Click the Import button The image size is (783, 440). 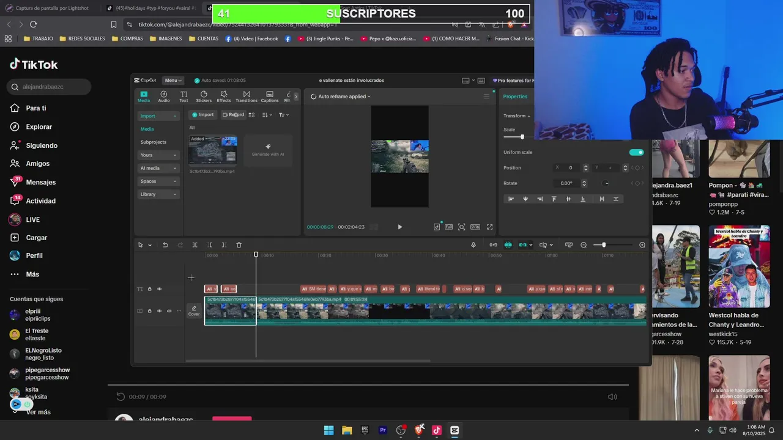(203, 115)
